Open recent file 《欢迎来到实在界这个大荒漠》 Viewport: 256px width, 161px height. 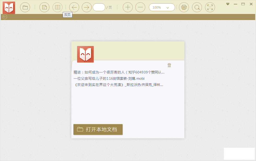click(x=119, y=85)
